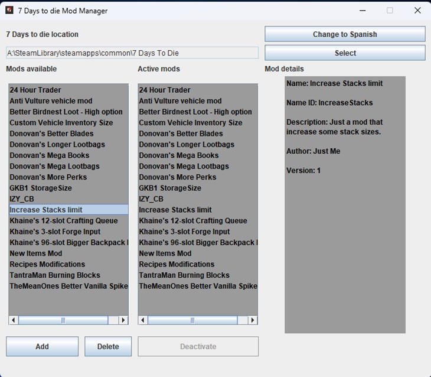Click the Delete mod button
This screenshot has height=377, width=431.
tap(108, 346)
